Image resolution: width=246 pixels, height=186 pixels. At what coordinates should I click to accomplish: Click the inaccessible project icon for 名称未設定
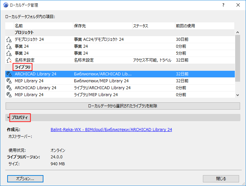click(9, 60)
